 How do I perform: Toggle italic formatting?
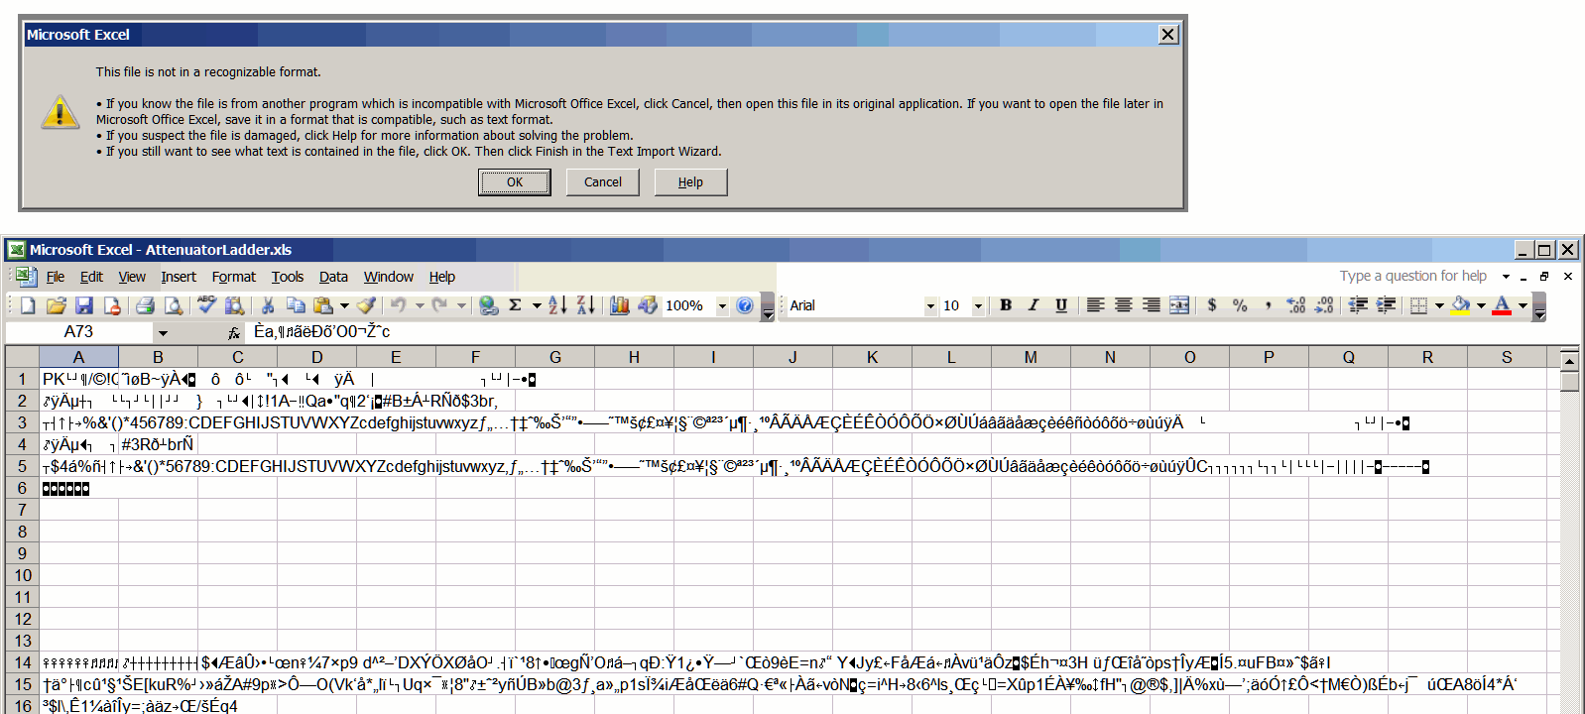(1034, 305)
